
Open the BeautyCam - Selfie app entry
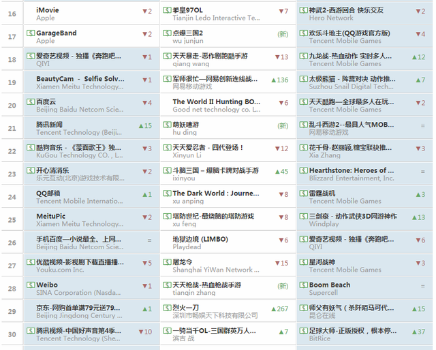pos(80,79)
